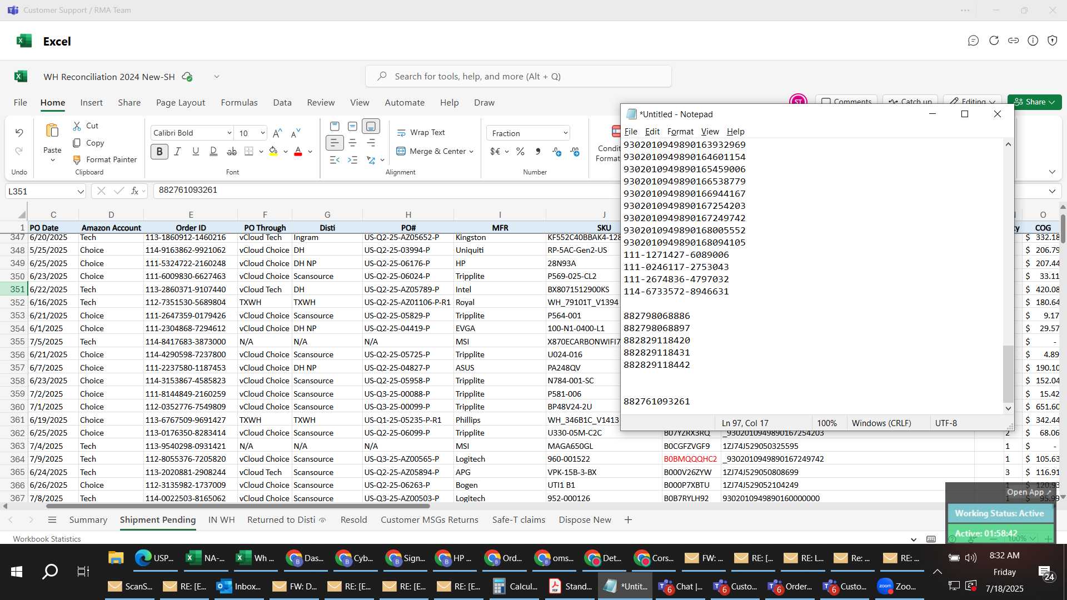Open the Teams comment bubble icon at top right

(973, 41)
